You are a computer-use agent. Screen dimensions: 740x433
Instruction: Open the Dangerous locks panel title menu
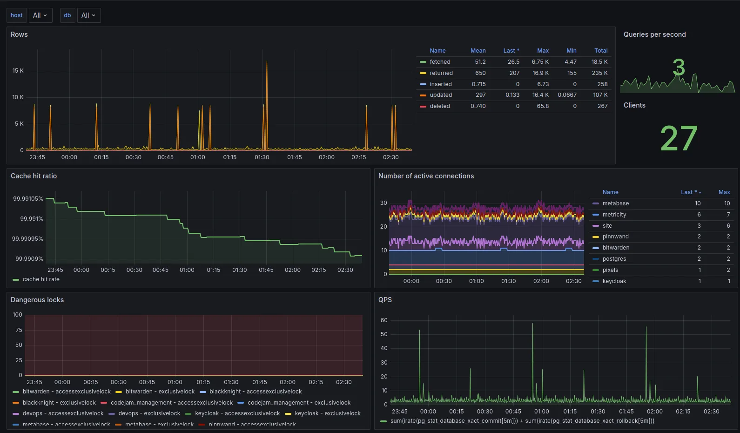pyautogui.click(x=37, y=300)
